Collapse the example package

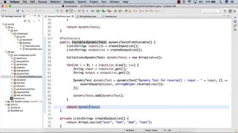(x=18, y=43)
